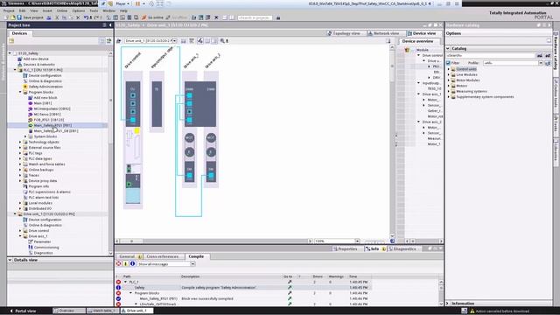Screen dimensions: 560x315
Task: Open the Project menu
Action: (9, 10)
